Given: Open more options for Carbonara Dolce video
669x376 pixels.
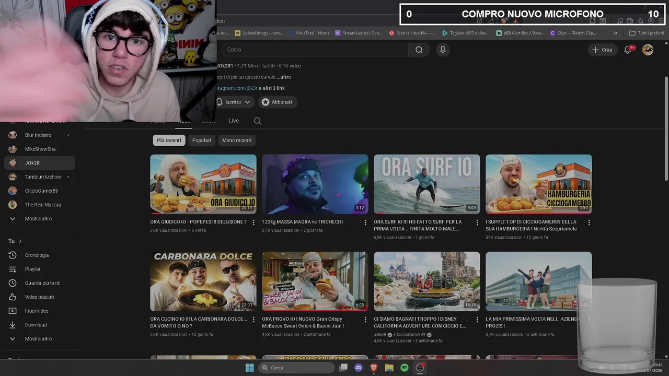Looking at the screenshot, I should click(253, 320).
